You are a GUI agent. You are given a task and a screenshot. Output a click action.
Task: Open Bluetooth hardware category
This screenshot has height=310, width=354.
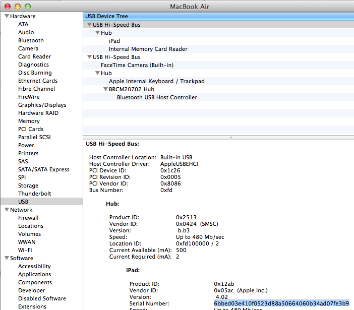31,40
